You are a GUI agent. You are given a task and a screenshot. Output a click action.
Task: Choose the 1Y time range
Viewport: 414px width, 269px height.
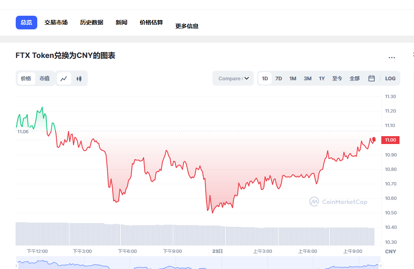[322, 78]
